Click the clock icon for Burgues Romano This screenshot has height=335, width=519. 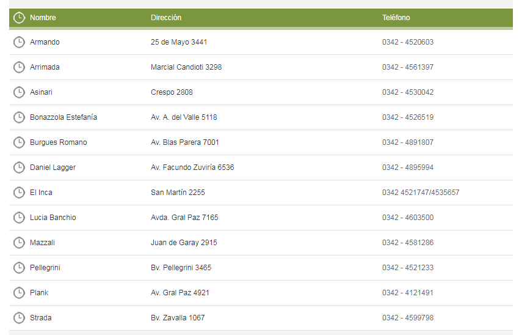pyautogui.click(x=19, y=142)
